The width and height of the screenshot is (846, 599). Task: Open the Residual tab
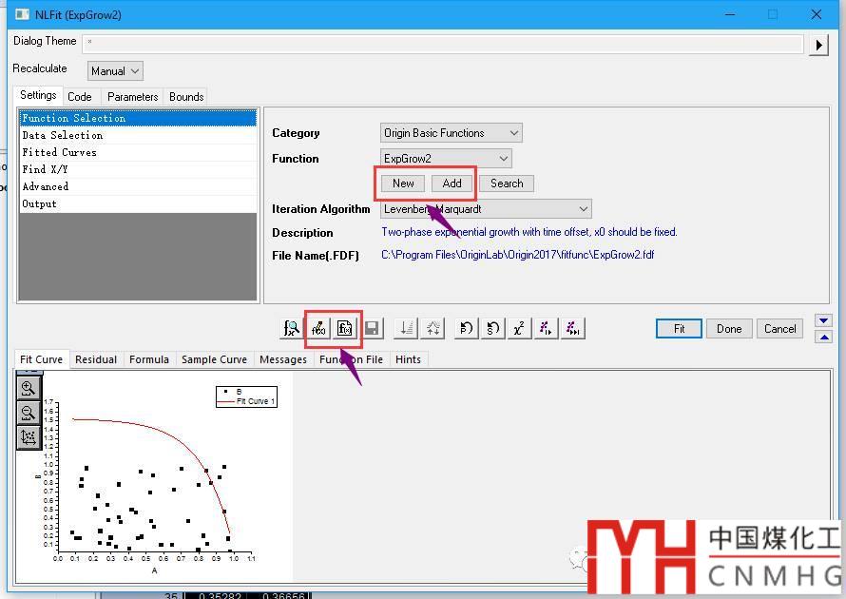pyautogui.click(x=95, y=359)
